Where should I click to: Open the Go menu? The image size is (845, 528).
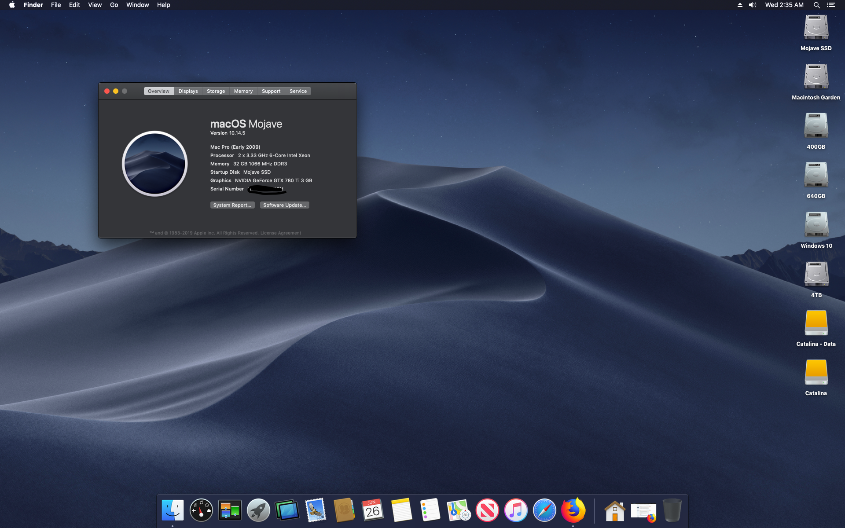pyautogui.click(x=114, y=5)
